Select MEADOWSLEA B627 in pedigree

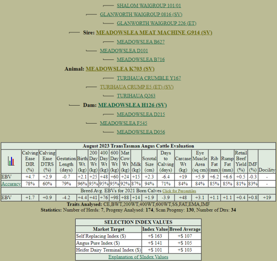(x=140, y=42)
